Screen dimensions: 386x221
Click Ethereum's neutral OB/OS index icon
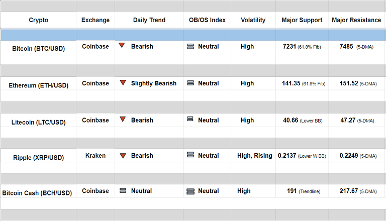(x=190, y=83)
